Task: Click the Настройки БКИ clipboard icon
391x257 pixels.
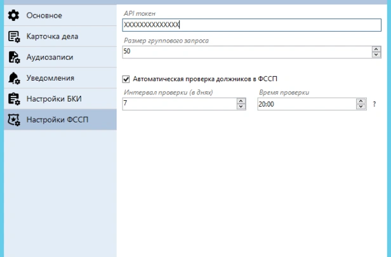Action: pos(13,99)
